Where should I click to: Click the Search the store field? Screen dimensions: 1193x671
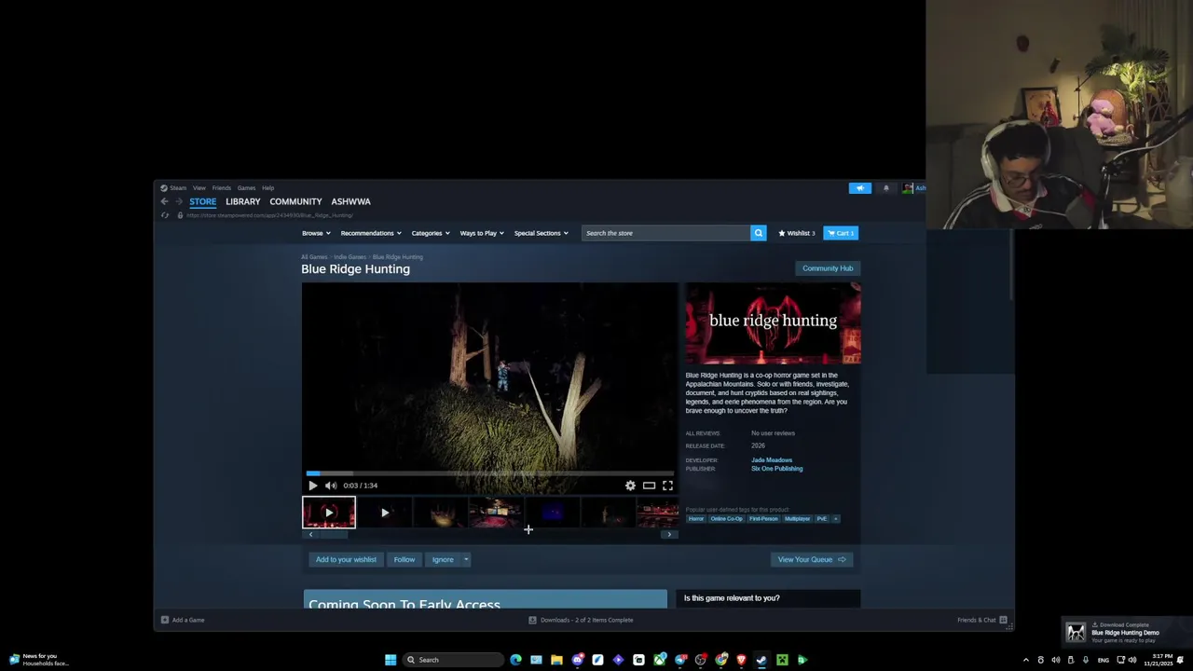tap(665, 233)
